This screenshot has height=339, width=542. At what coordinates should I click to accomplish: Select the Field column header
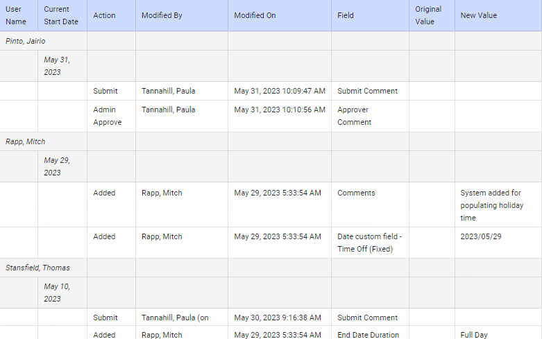click(x=346, y=15)
